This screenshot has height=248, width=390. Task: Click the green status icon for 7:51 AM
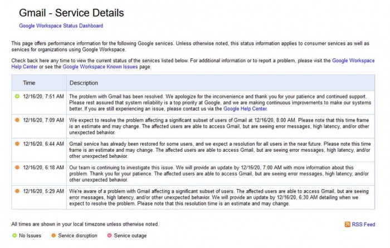tap(17, 96)
